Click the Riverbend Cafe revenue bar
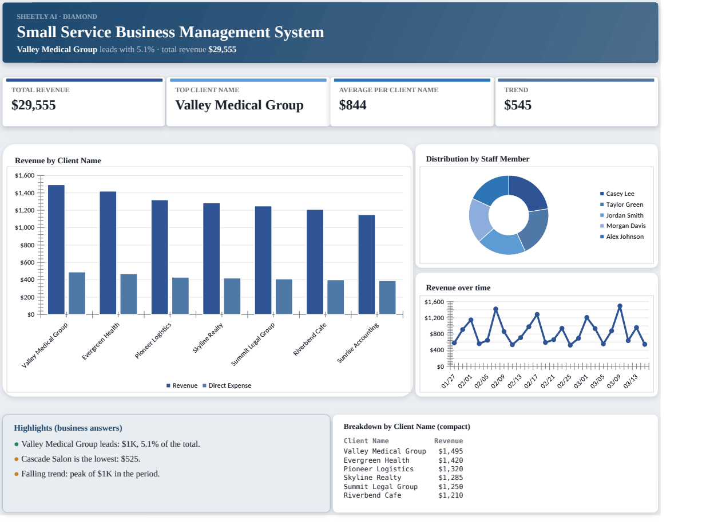Image resolution: width=702 pixels, height=528 pixels. (315, 262)
